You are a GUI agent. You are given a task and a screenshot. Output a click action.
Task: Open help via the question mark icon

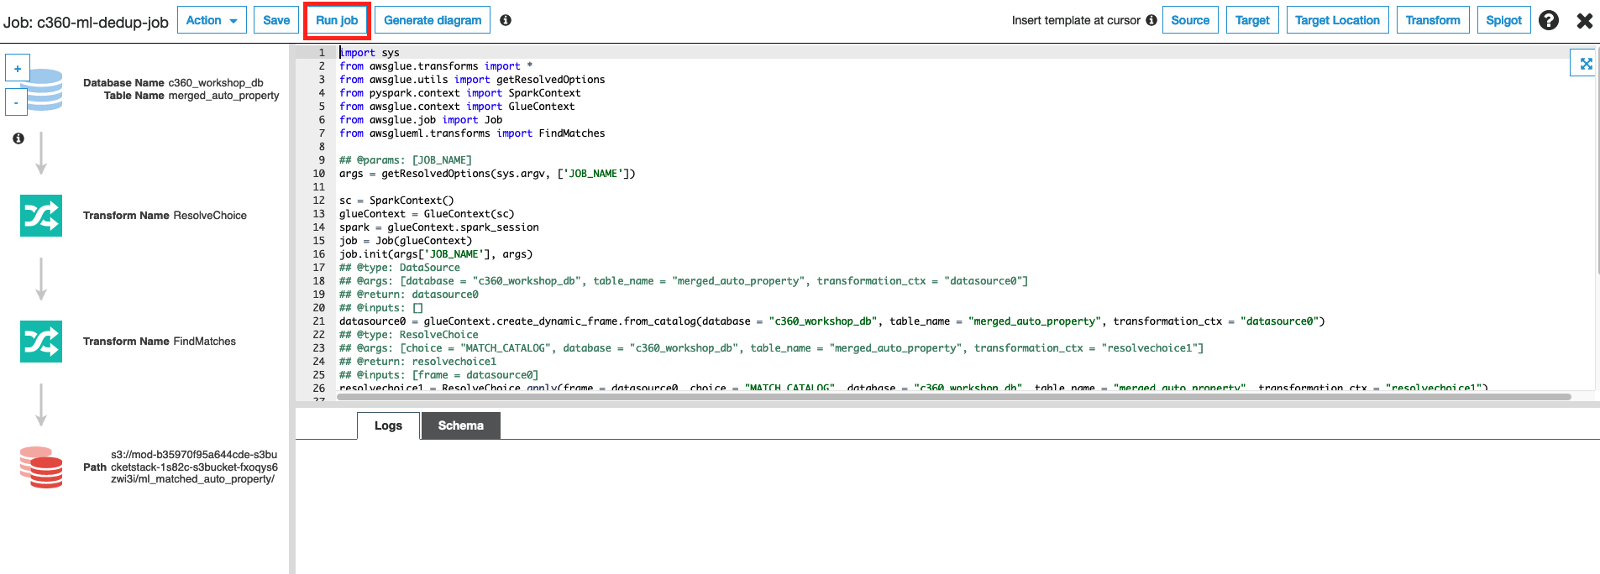coord(1549,20)
